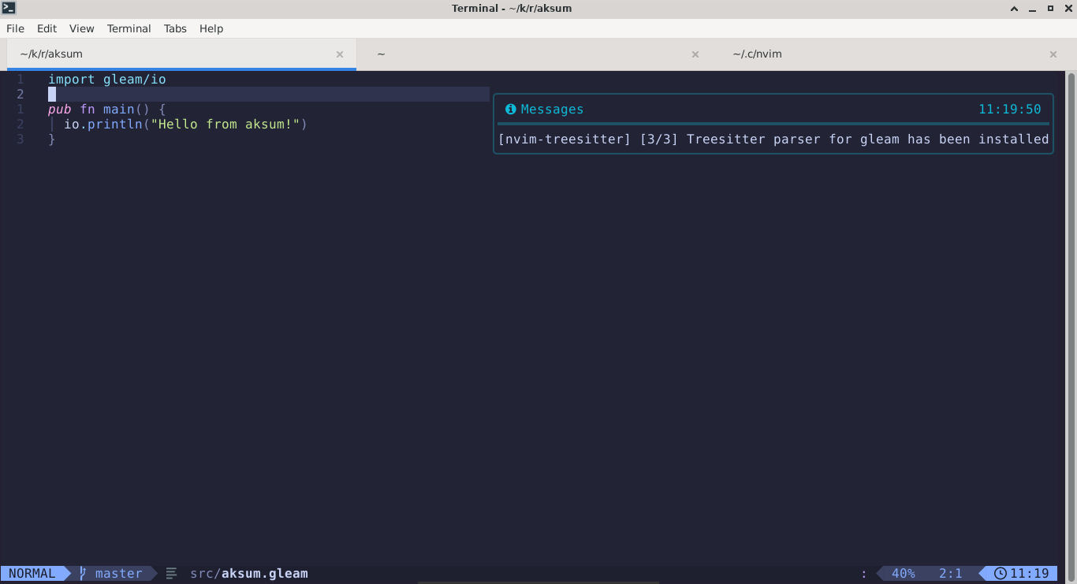
Task: Click the 2:1 cursor position indicator
Action: click(x=951, y=573)
